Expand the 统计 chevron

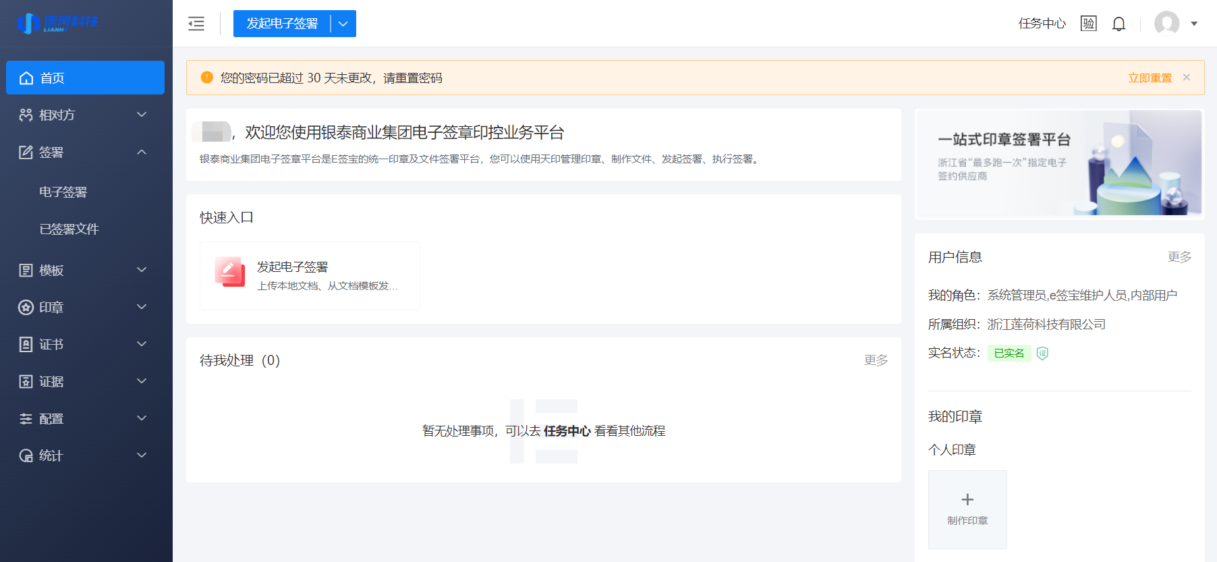pyautogui.click(x=142, y=455)
